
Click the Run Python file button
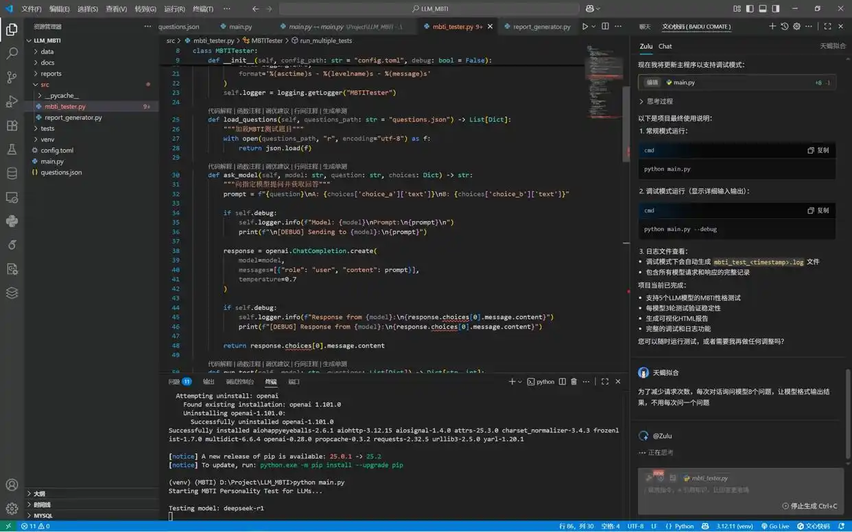[x=584, y=27]
